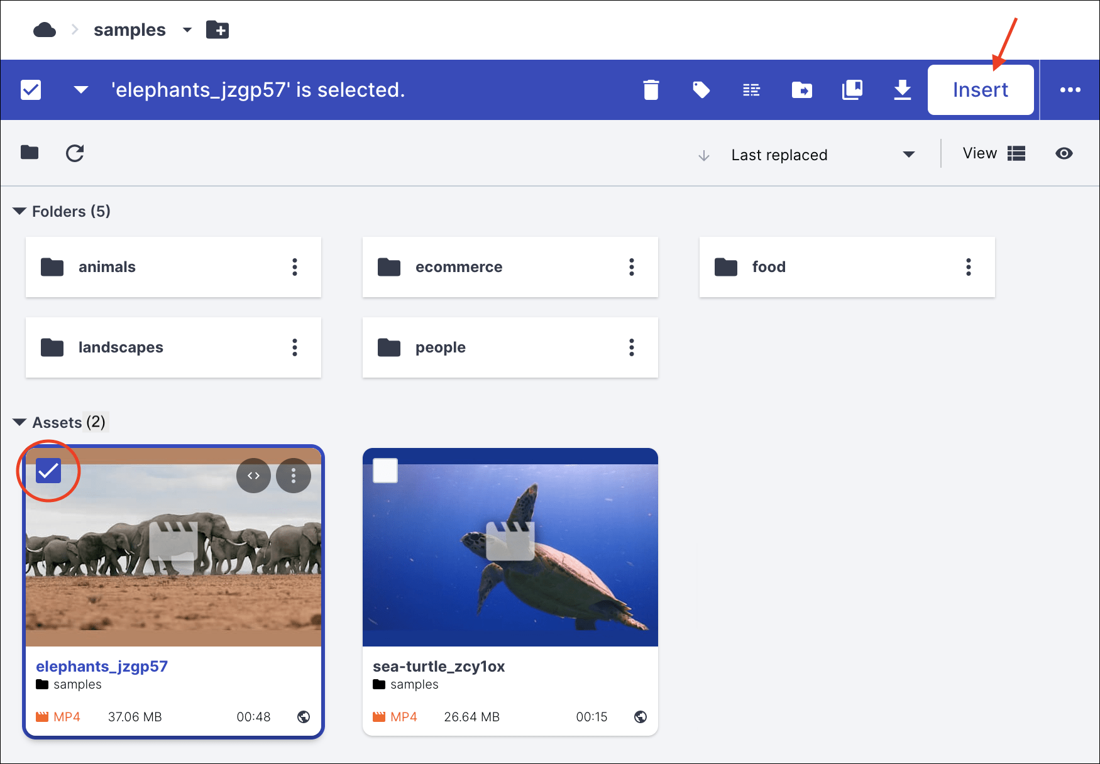Collapse the Folders (5) section
The width and height of the screenshot is (1100, 764).
(19, 211)
